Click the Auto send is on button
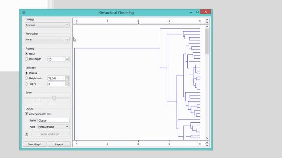The image size is (282, 158). click(x=50, y=134)
